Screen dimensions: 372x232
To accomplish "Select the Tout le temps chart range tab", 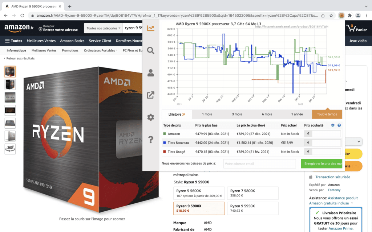I will [x=327, y=114].
